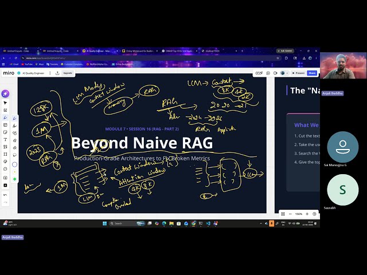Click the browser address bar
The width and height of the screenshot is (367, 275).
coord(150,58)
